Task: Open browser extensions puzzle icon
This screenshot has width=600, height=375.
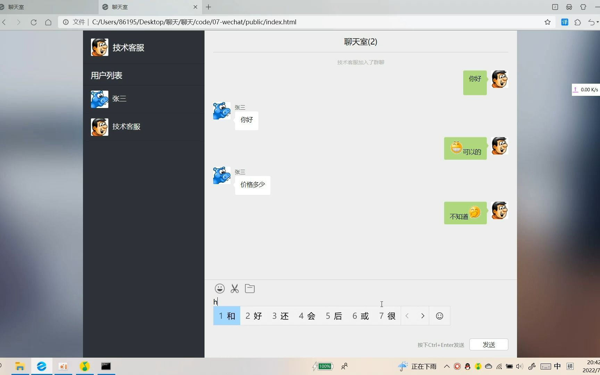Action: point(578,22)
